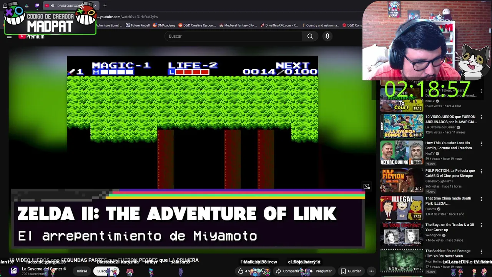Viewport: 492px width, 277px height.
Task: Focus the Buscar search field
Action: 234,36
